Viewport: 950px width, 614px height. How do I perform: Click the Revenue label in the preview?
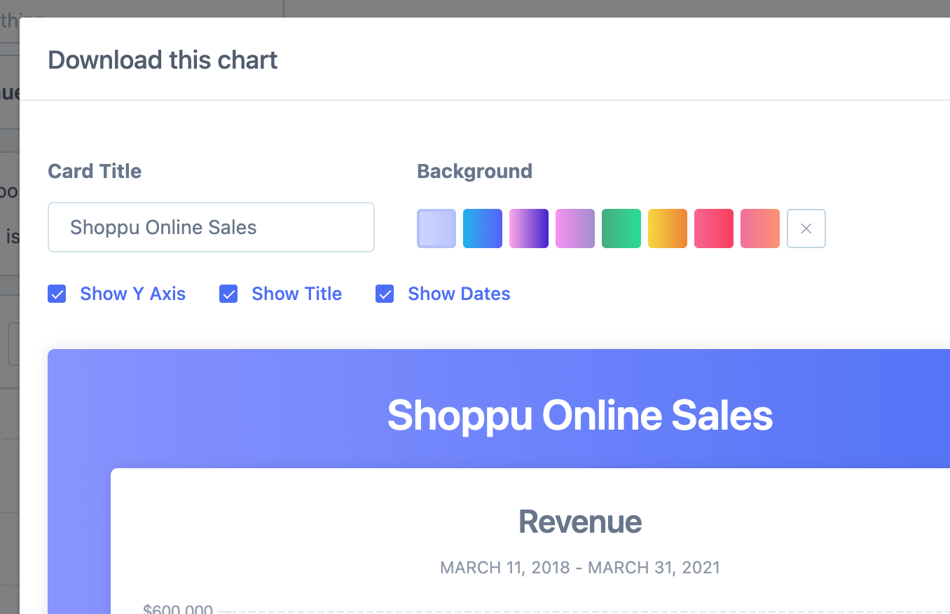pos(579,521)
